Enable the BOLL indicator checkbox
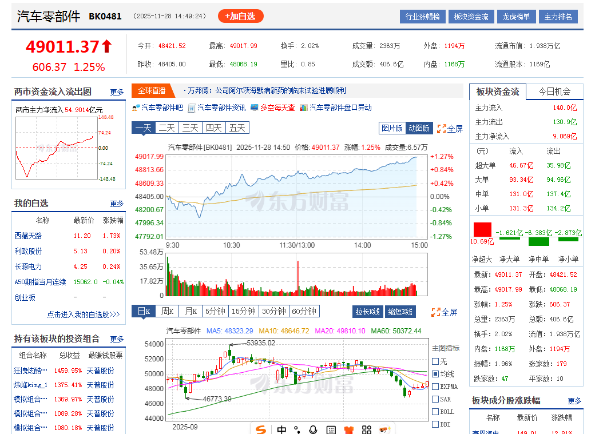The height and width of the screenshot is (434, 599). 435,412
